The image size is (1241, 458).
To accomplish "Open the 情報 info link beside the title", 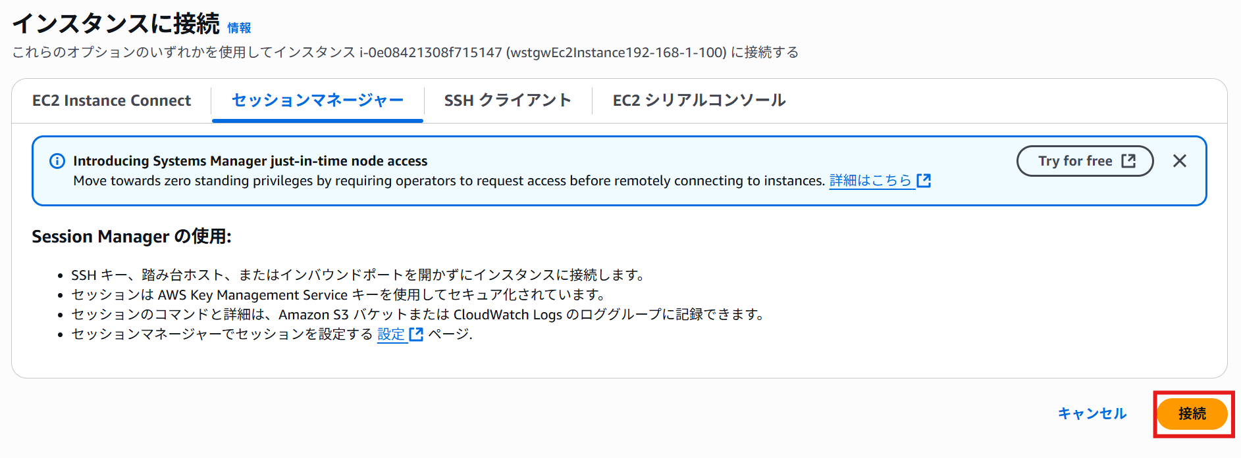I will (x=239, y=28).
